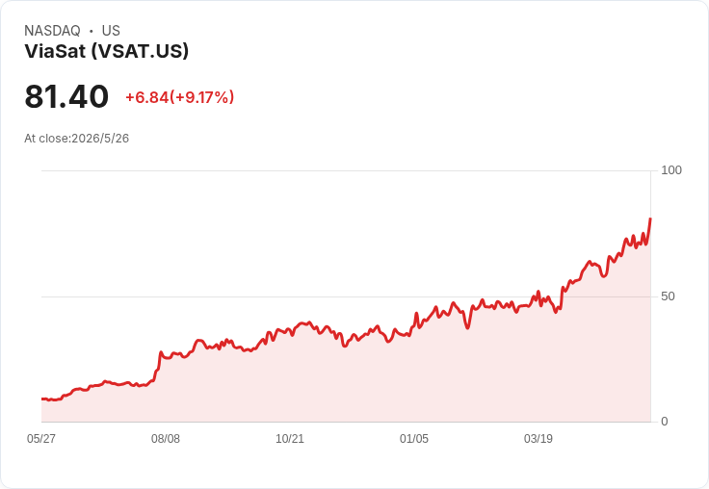Click the US market label
The height and width of the screenshot is (489, 709).
tap(111, 31)
